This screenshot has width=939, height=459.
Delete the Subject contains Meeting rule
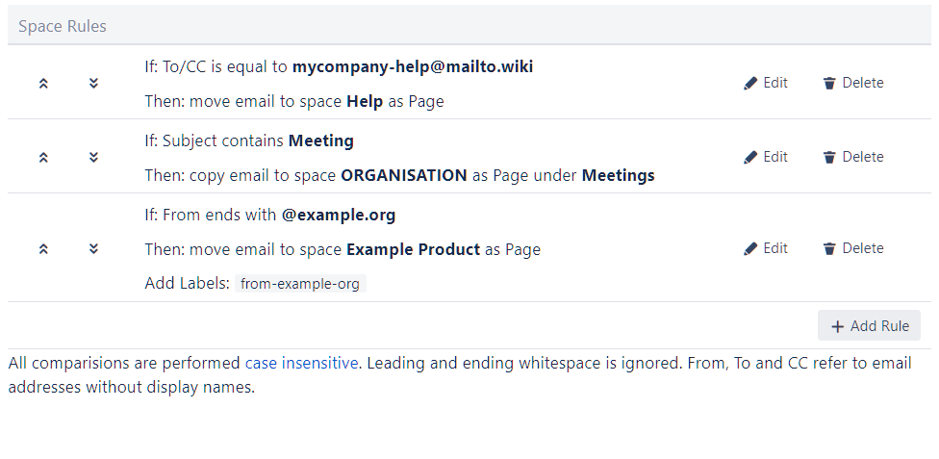click(853, 157)
